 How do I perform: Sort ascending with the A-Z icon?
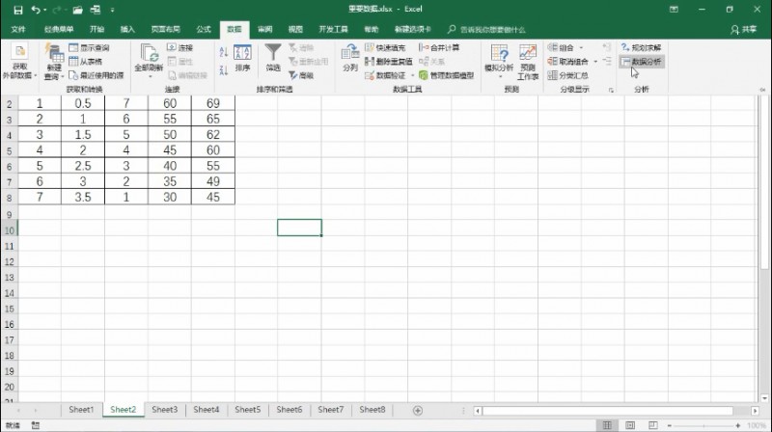pos(224,52)
